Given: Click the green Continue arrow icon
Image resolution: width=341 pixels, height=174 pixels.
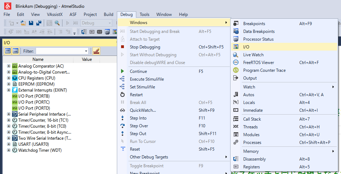Looking at the screenshot, I should click(x=122, y=71).
